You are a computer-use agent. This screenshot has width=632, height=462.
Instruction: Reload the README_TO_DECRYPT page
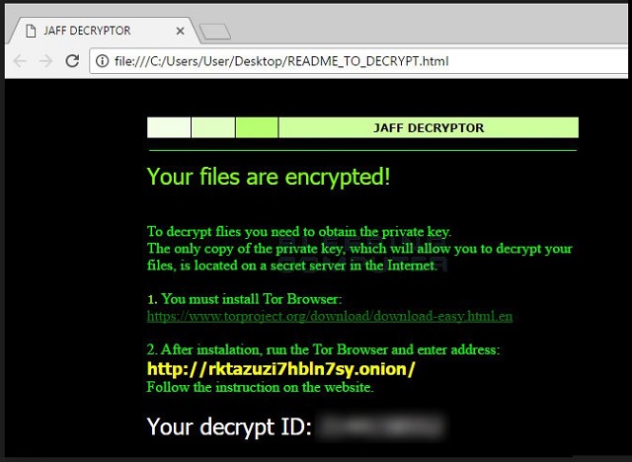72,61
